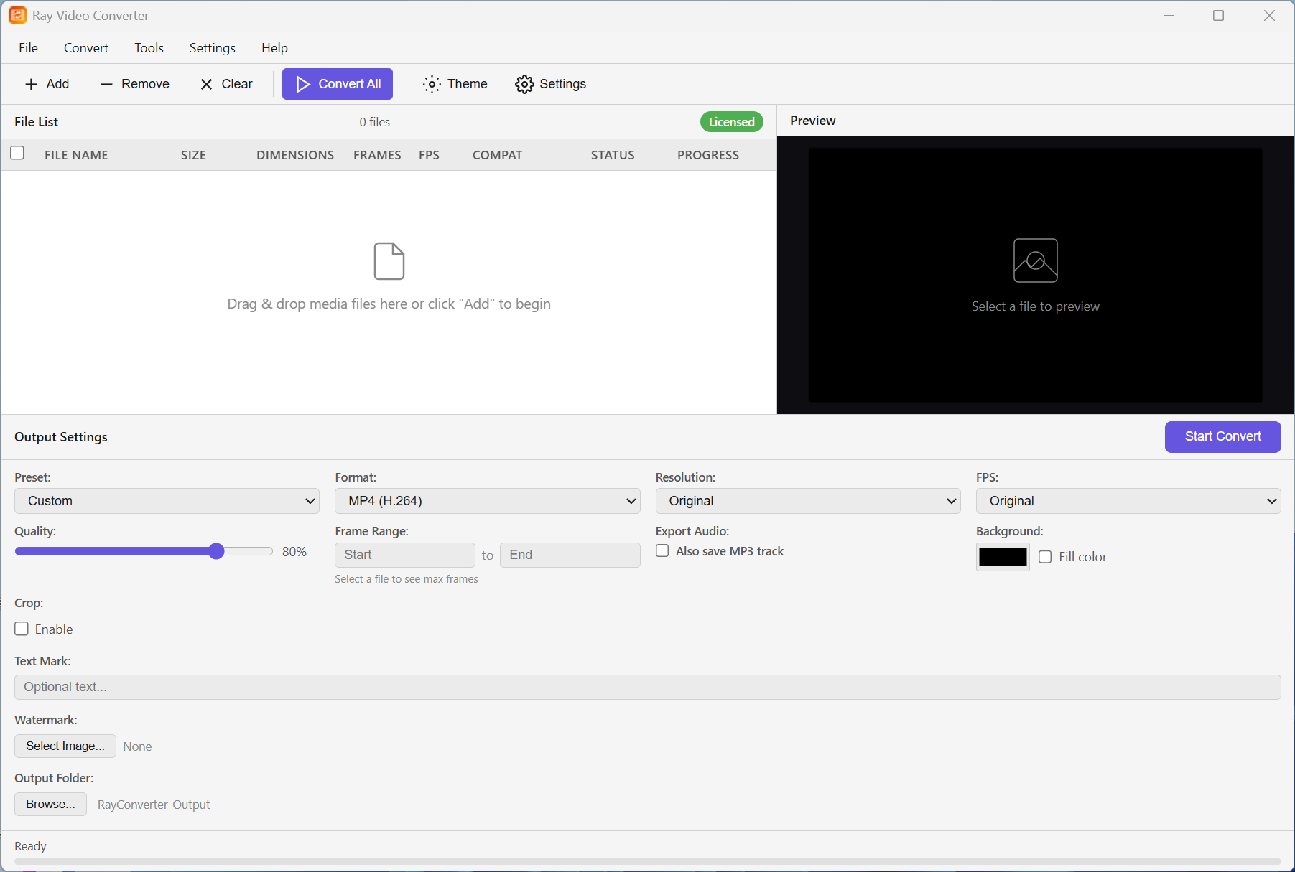Sort by SIZE column header
This screenshot has height=872, width=1295.
(x=193, y=155)
